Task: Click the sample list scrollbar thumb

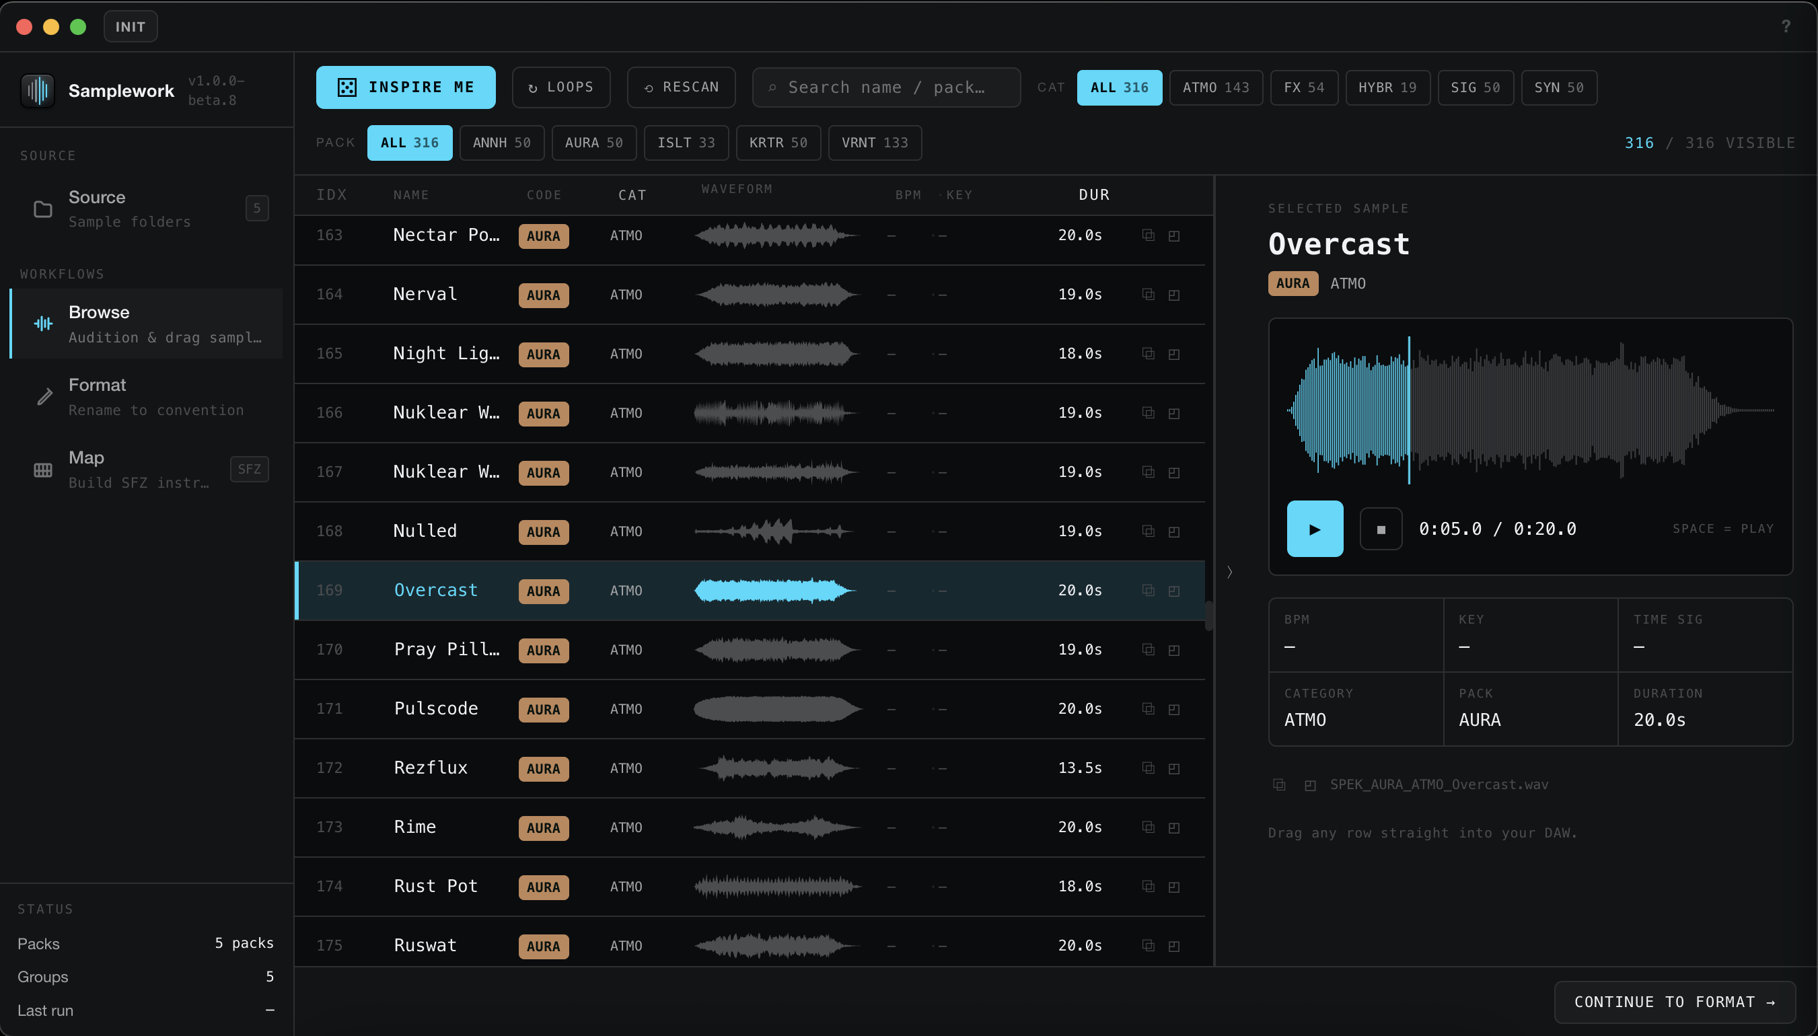Action: point(1208,616)
